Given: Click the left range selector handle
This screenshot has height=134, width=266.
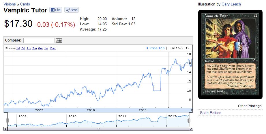Looking at the screenshot, I should tap(8, 120).
